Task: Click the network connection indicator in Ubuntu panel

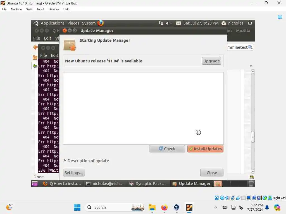Action: pos(161,23)
